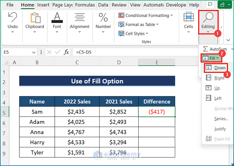234x166 pixels.
Task: Expand the Format as Table dropdown arrow
Action: pos(157,24)
